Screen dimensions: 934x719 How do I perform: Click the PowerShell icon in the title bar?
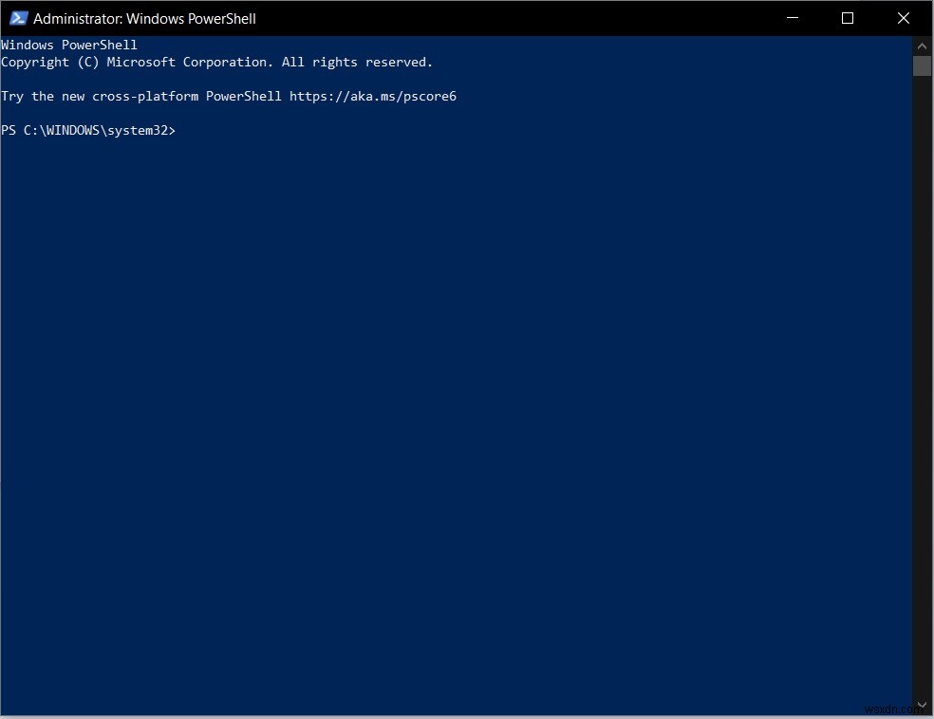pos(18,18)
